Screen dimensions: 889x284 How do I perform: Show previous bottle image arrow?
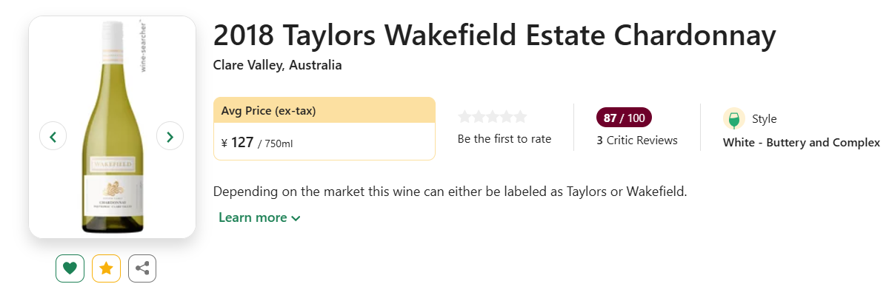(53, 136)
